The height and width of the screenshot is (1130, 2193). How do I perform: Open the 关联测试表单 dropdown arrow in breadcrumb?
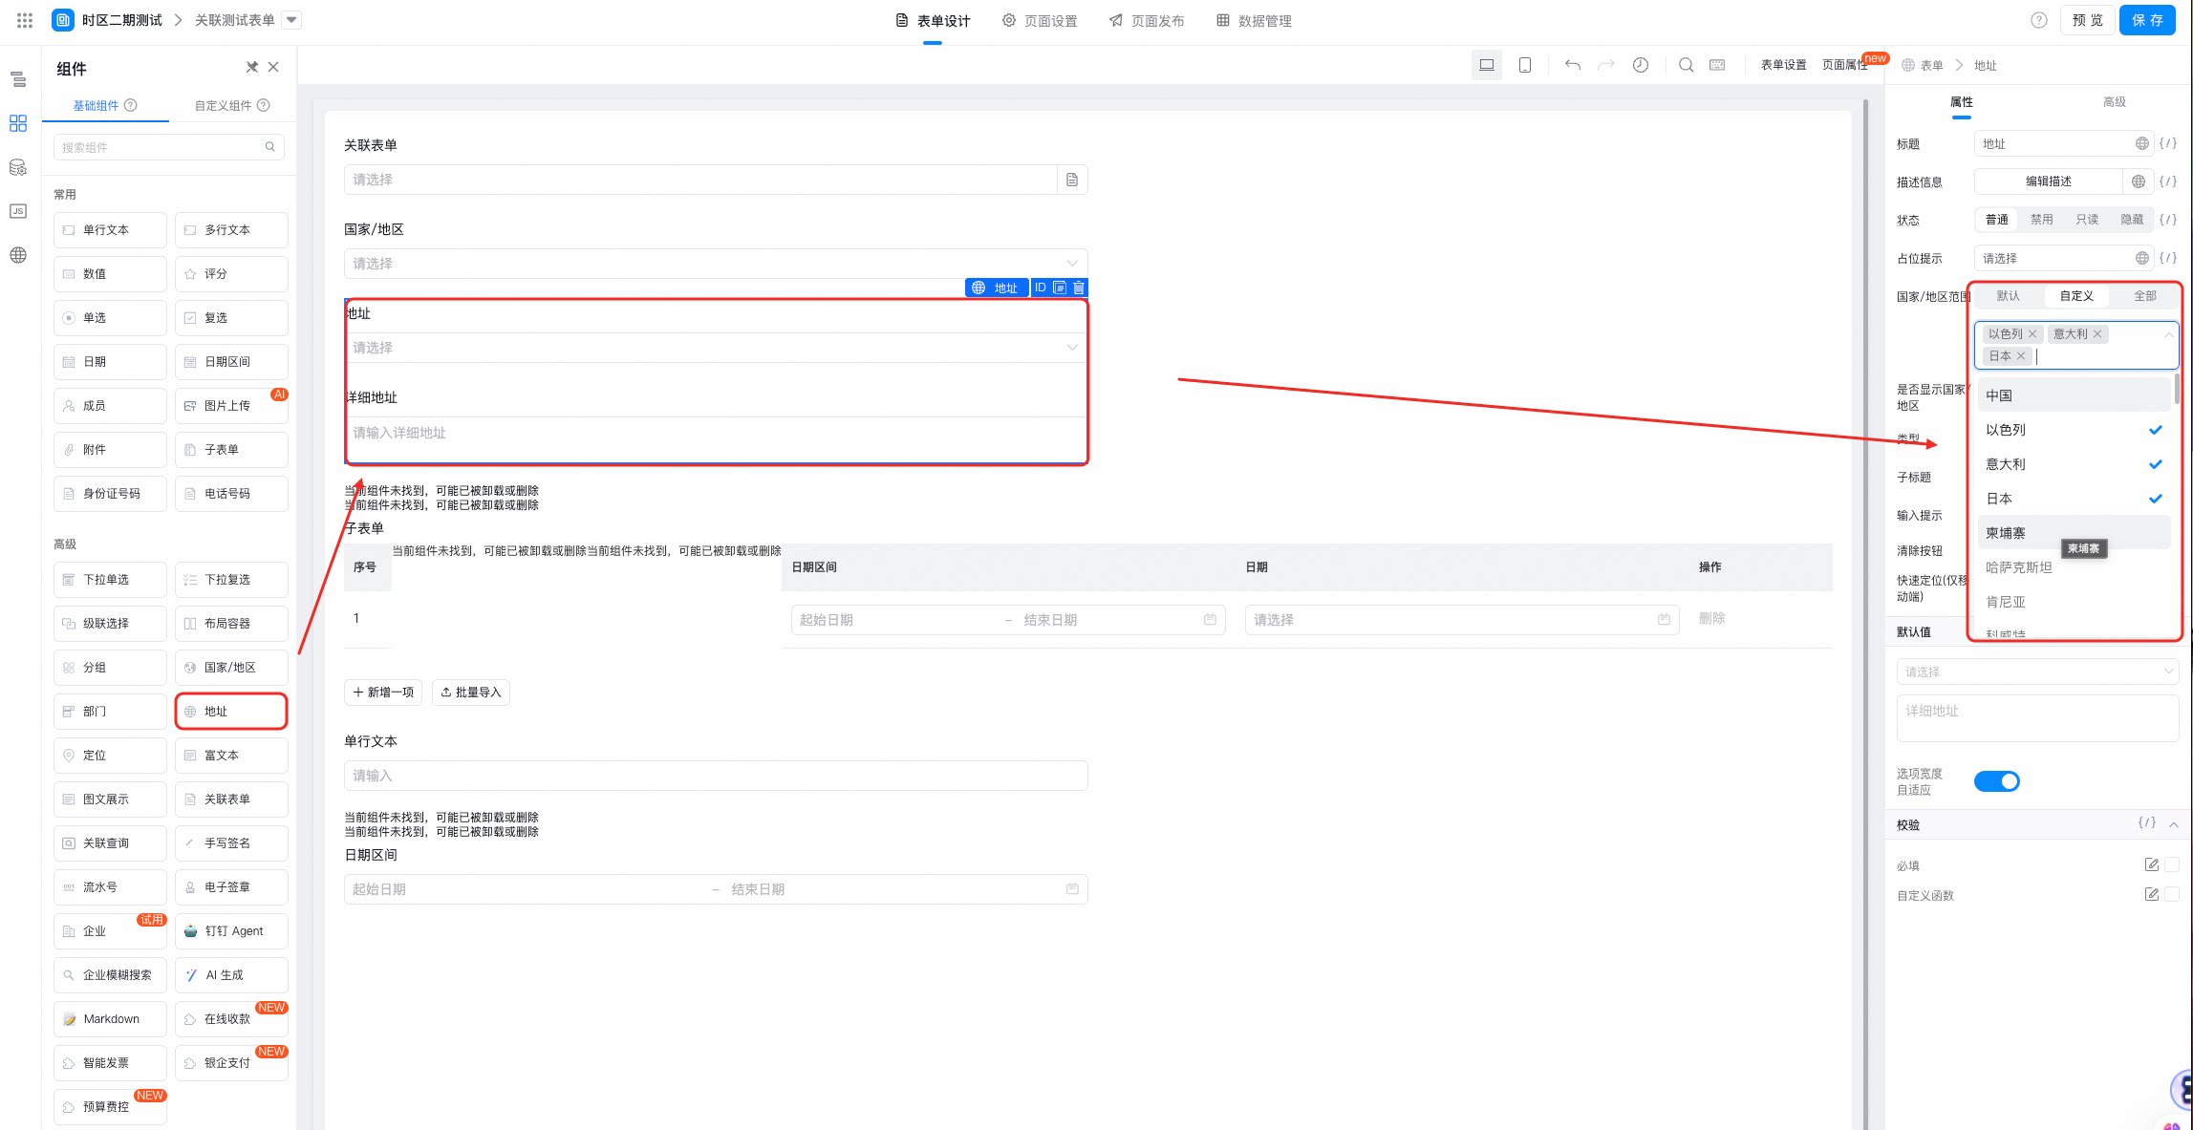[x=292, y=20]
